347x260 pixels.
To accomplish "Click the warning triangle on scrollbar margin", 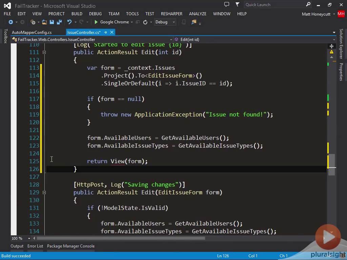I will pos(331,52).
